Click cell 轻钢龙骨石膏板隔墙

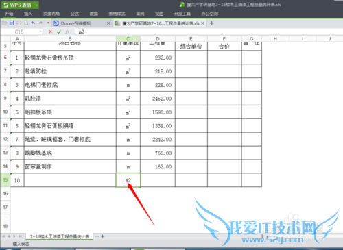pos(70,126)
